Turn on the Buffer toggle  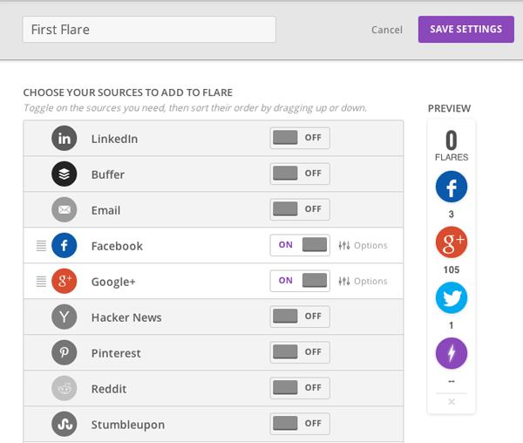300,174
